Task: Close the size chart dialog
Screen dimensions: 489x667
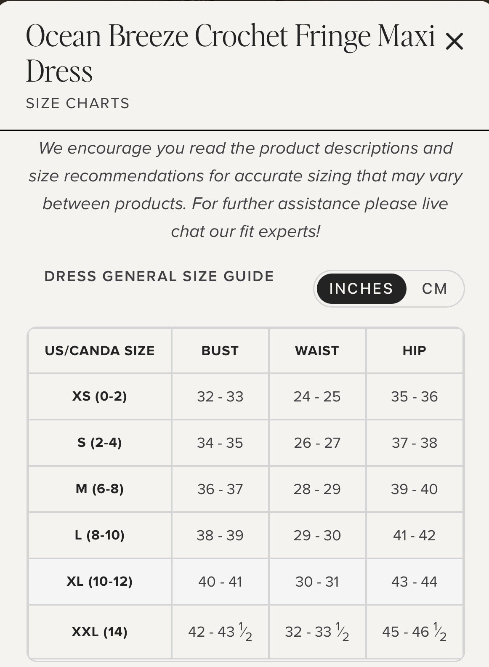Action: click(x=454, y=41)
